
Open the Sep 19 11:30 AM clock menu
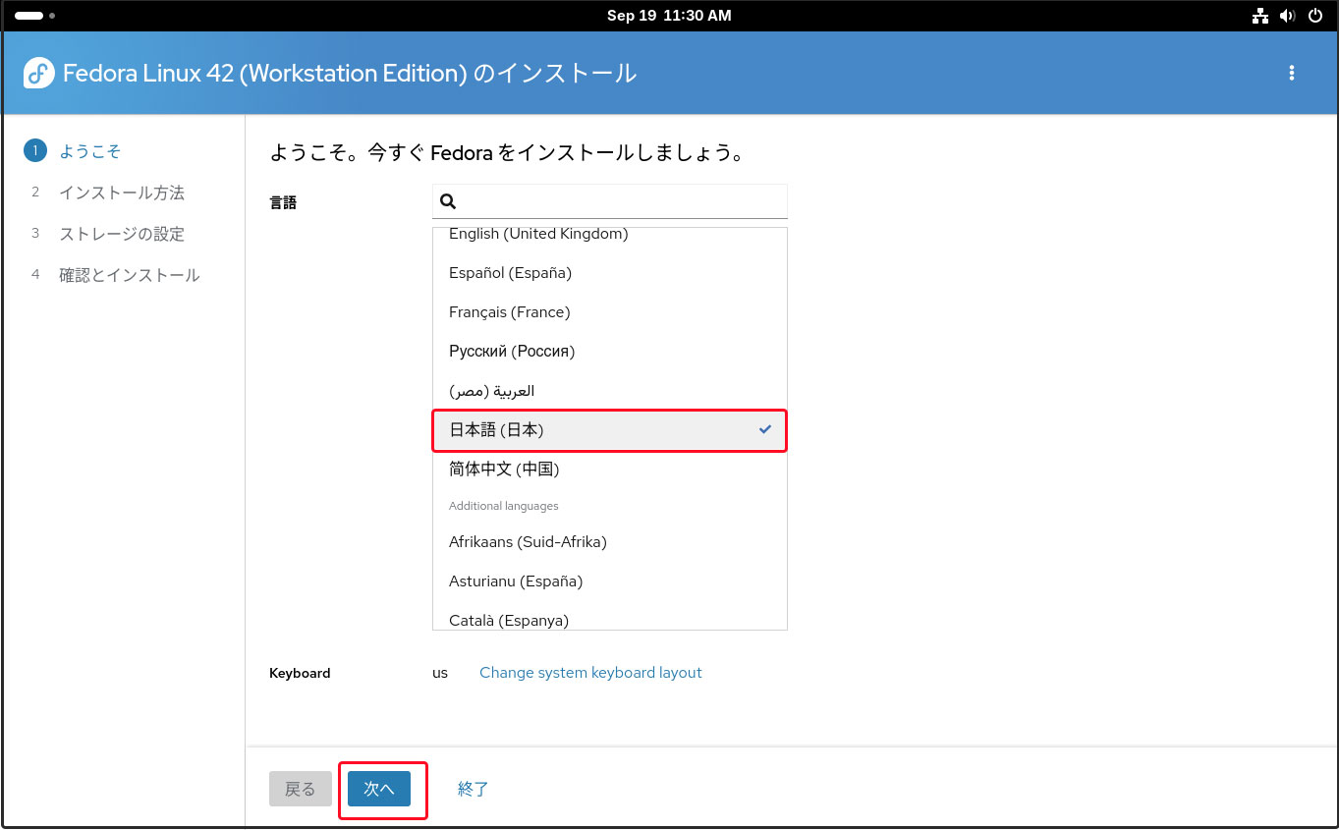(669, 16)
